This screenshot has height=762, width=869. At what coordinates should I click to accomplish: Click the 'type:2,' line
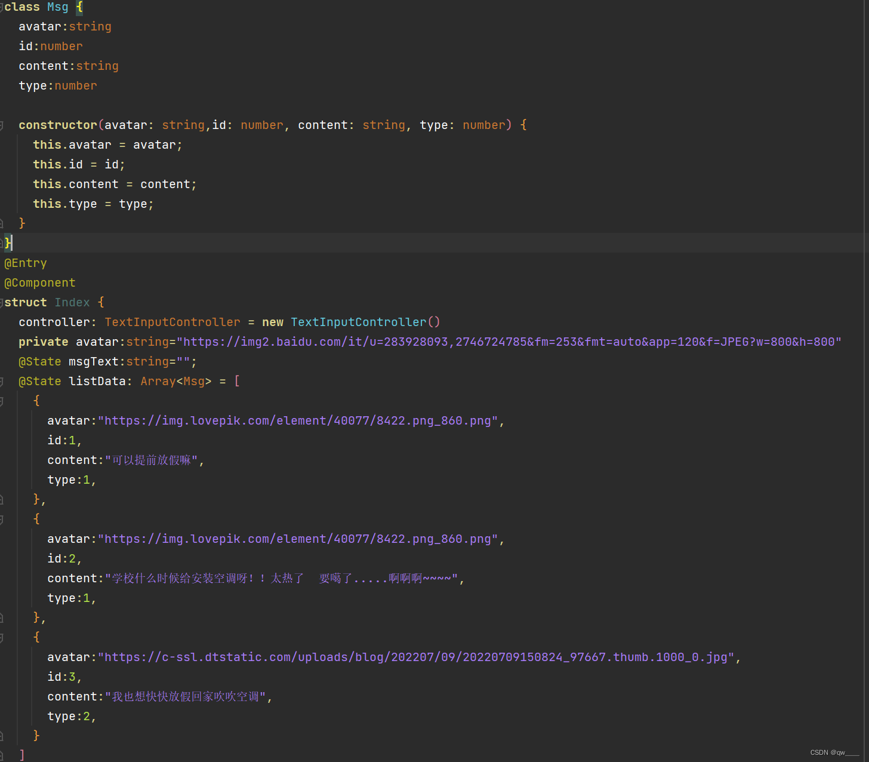pos(72,717)
